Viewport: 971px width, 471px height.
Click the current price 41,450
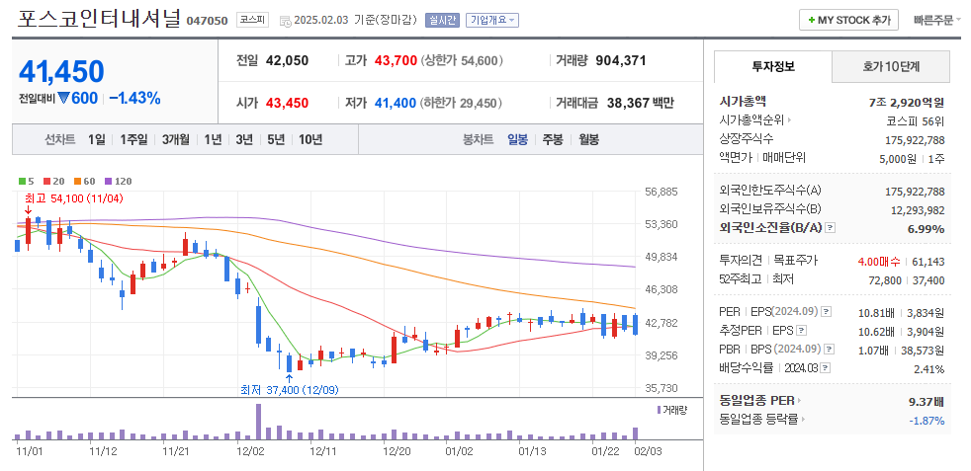coord(61,72)
